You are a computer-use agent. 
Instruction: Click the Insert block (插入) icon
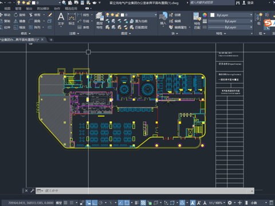tap(163, 18)
